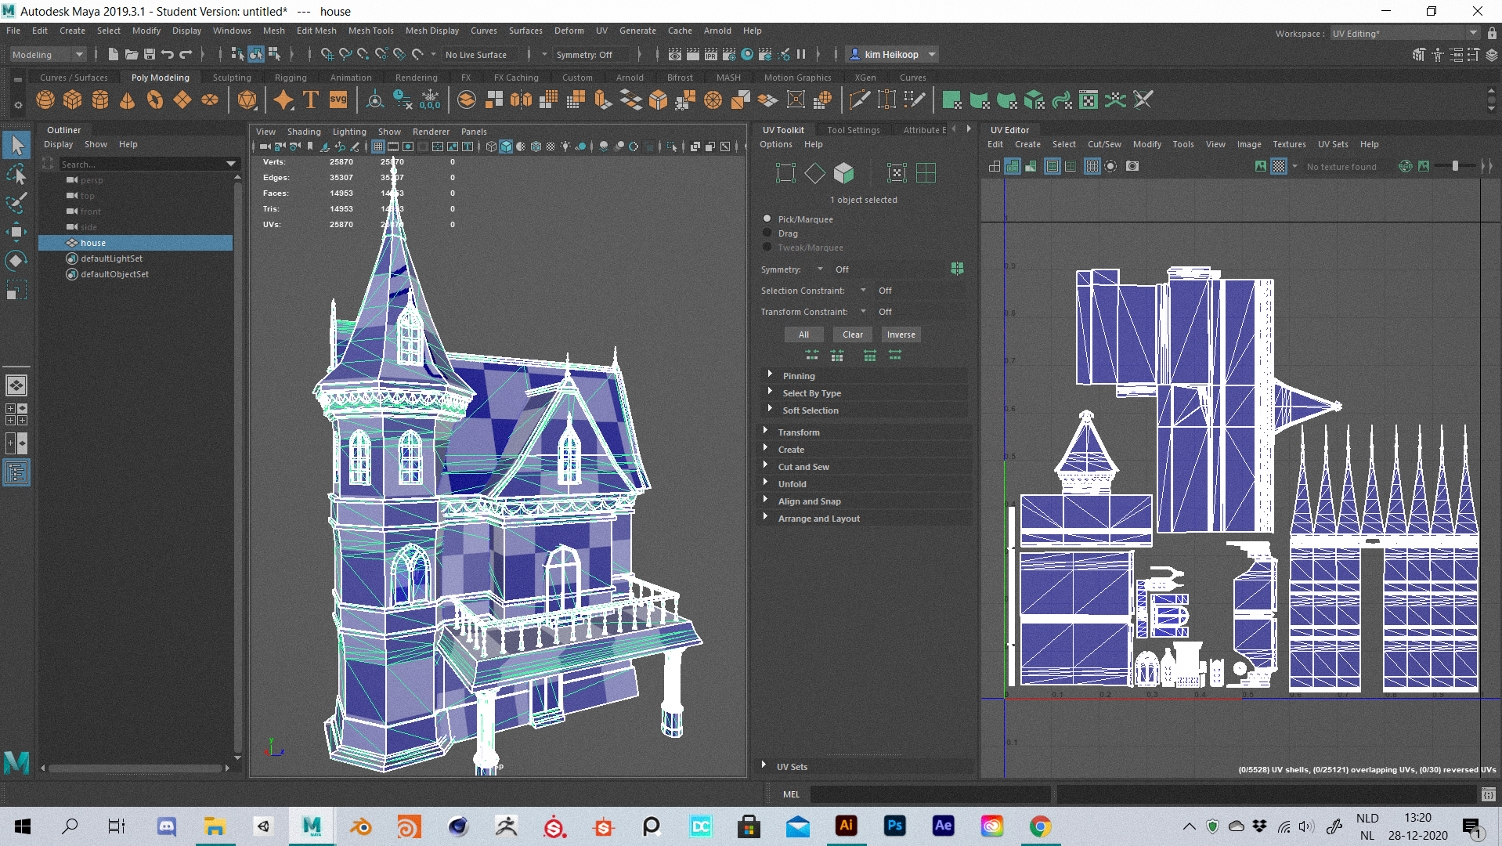
Task: Open the Modeling menu set dropdown
Action: (47, 54)
